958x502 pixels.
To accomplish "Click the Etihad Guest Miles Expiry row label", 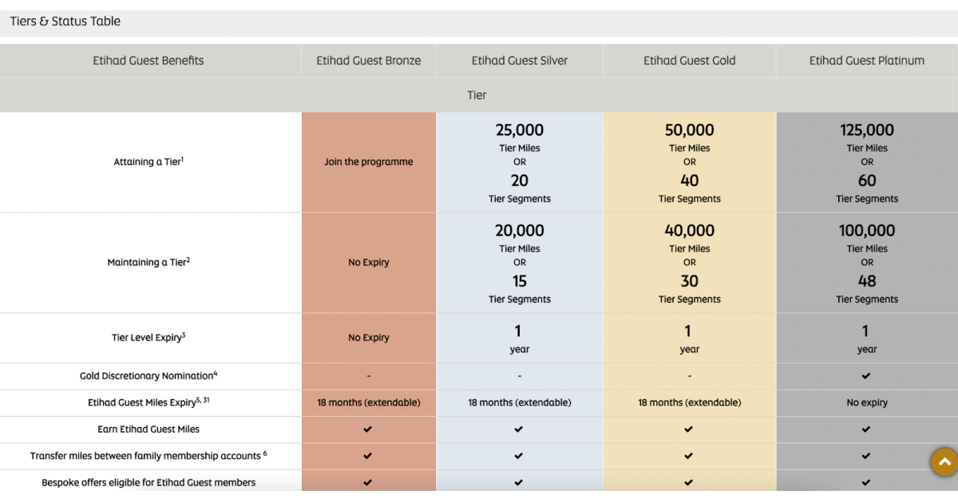I will 148,402.
